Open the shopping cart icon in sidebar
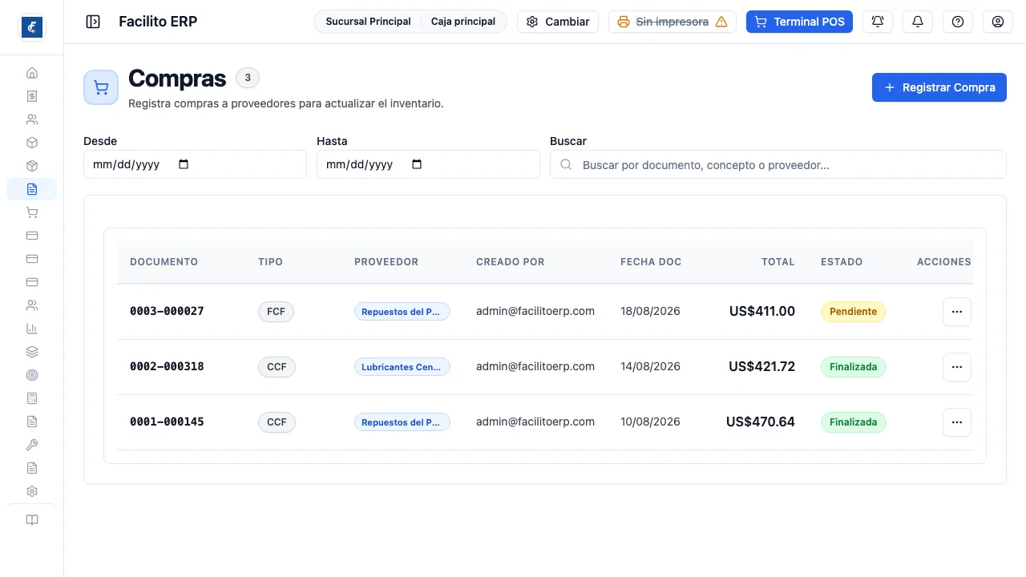 [x=32, y=212]
